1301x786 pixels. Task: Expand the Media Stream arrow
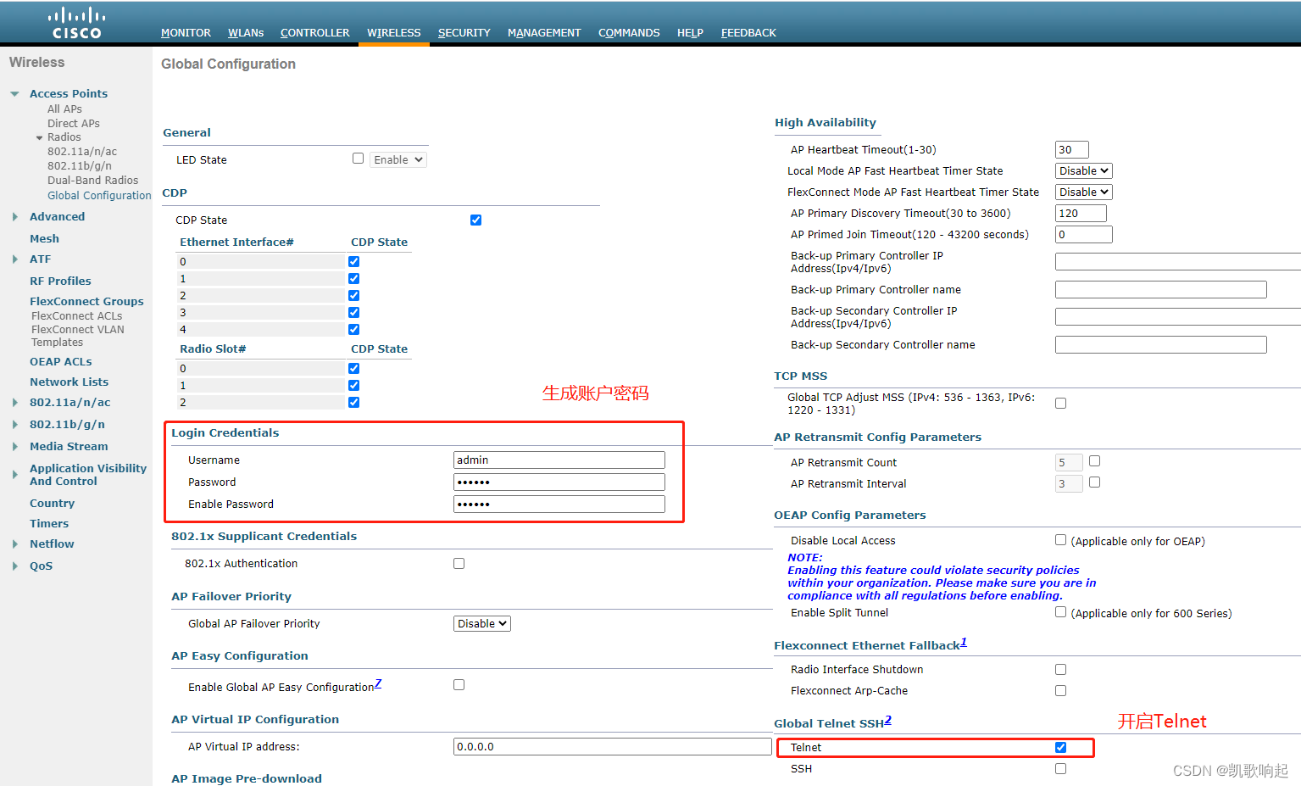(14, 447)
